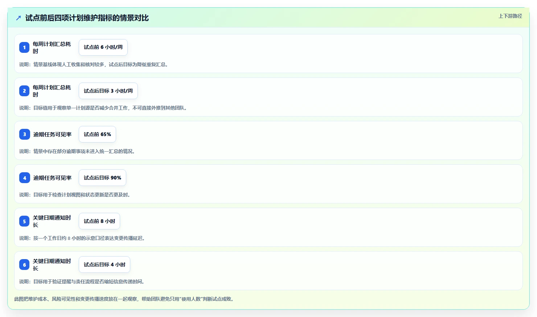This screenshot has width=537, height=317.
Task: Select the number 4 badge
Action: click(x=24, y=178)
